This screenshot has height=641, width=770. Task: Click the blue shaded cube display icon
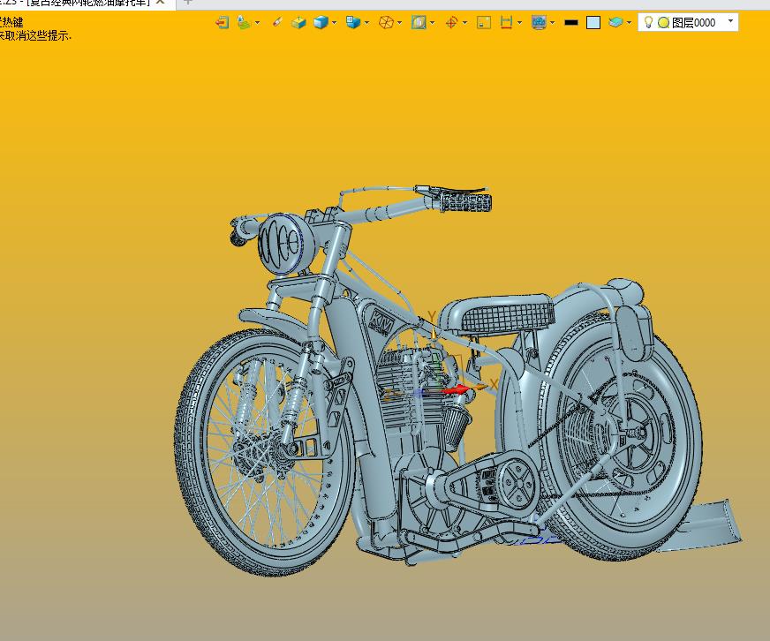point(321,22)
